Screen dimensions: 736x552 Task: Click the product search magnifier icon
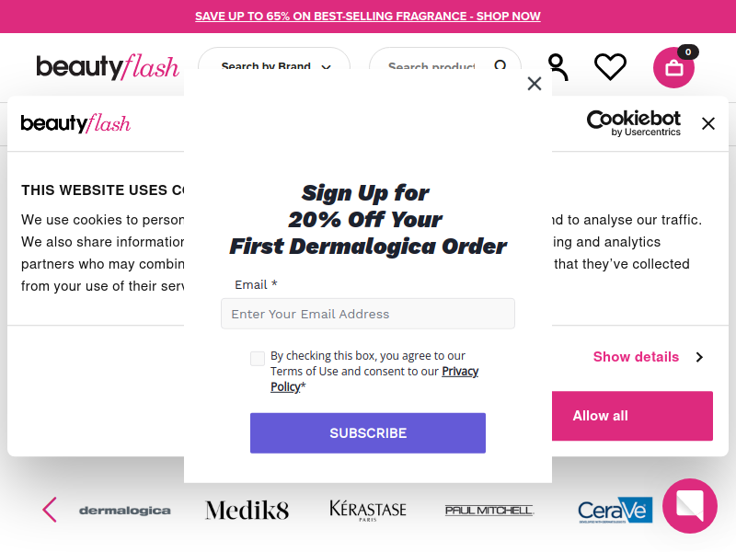click(x=500, y=65)
